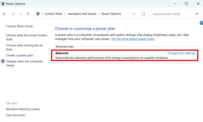Click the sleep moon icon in sidebar
Image resolution: width=203 pixels, height=122 pixels.
(3, 61)
